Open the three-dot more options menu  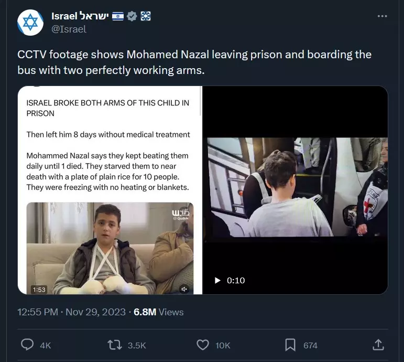click(382, 16)
